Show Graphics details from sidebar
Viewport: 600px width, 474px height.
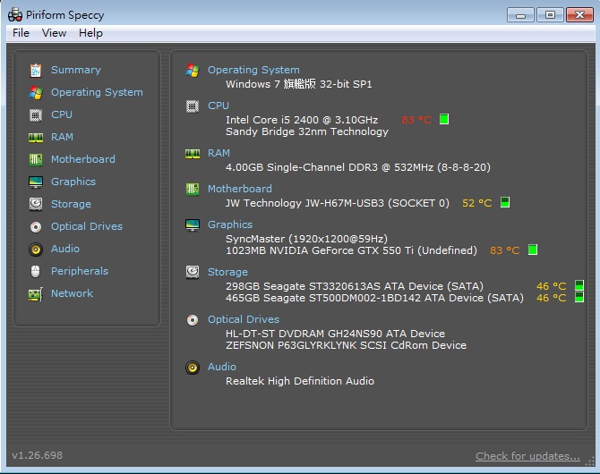tap(73, 182)
